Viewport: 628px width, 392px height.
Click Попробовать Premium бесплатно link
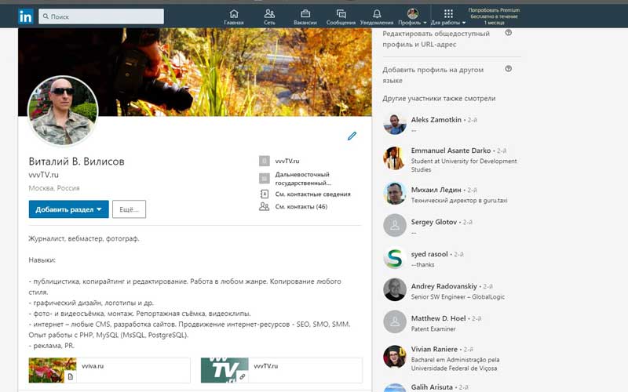[494, 16]
